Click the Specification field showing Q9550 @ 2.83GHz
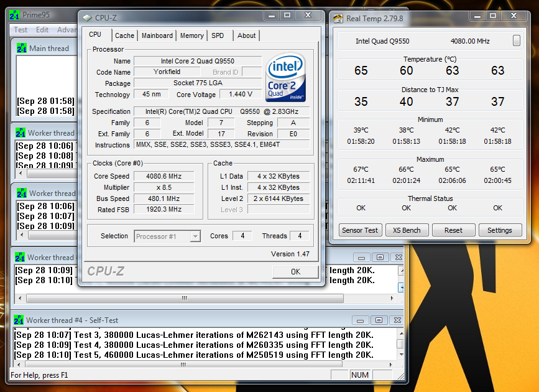 coord(222,111)
